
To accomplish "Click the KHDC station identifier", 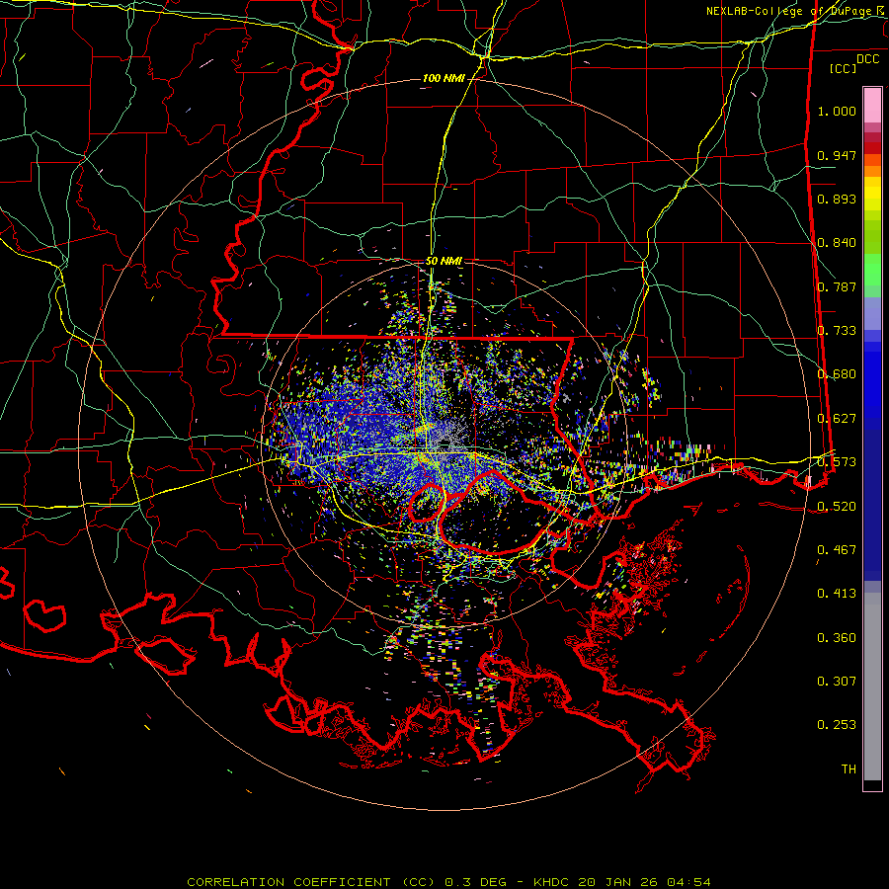I will (x=553, y=882).
